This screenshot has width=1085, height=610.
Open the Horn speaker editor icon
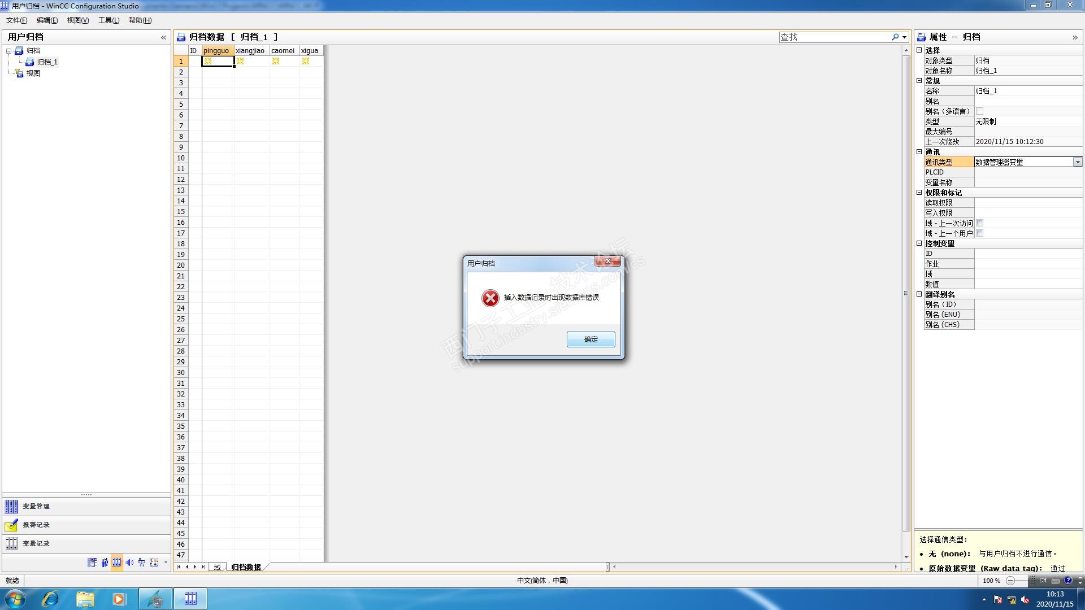coord(129,563)
